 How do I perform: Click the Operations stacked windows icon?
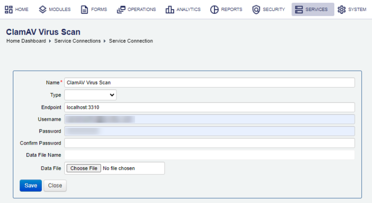click(x=121, y=10)
